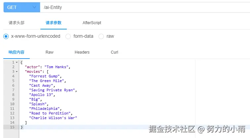Open the AfterScript tab
This screenshot has height=138, width=250.
coord(92,23)
